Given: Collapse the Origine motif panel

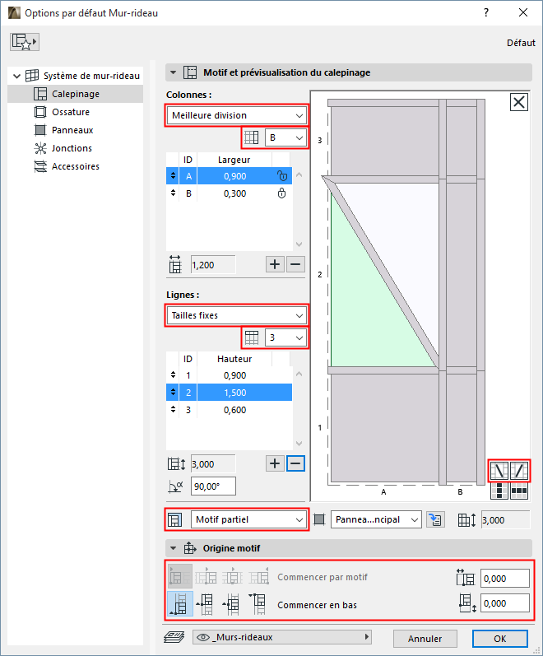Looking at the screenshot, I should point(174,548).
